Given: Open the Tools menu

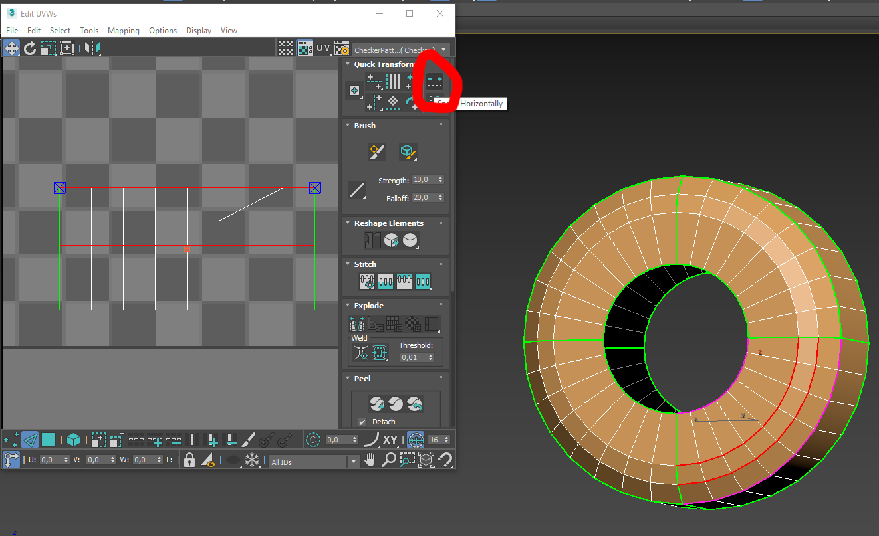Looking at the screenshot, I should pos(89,31).
